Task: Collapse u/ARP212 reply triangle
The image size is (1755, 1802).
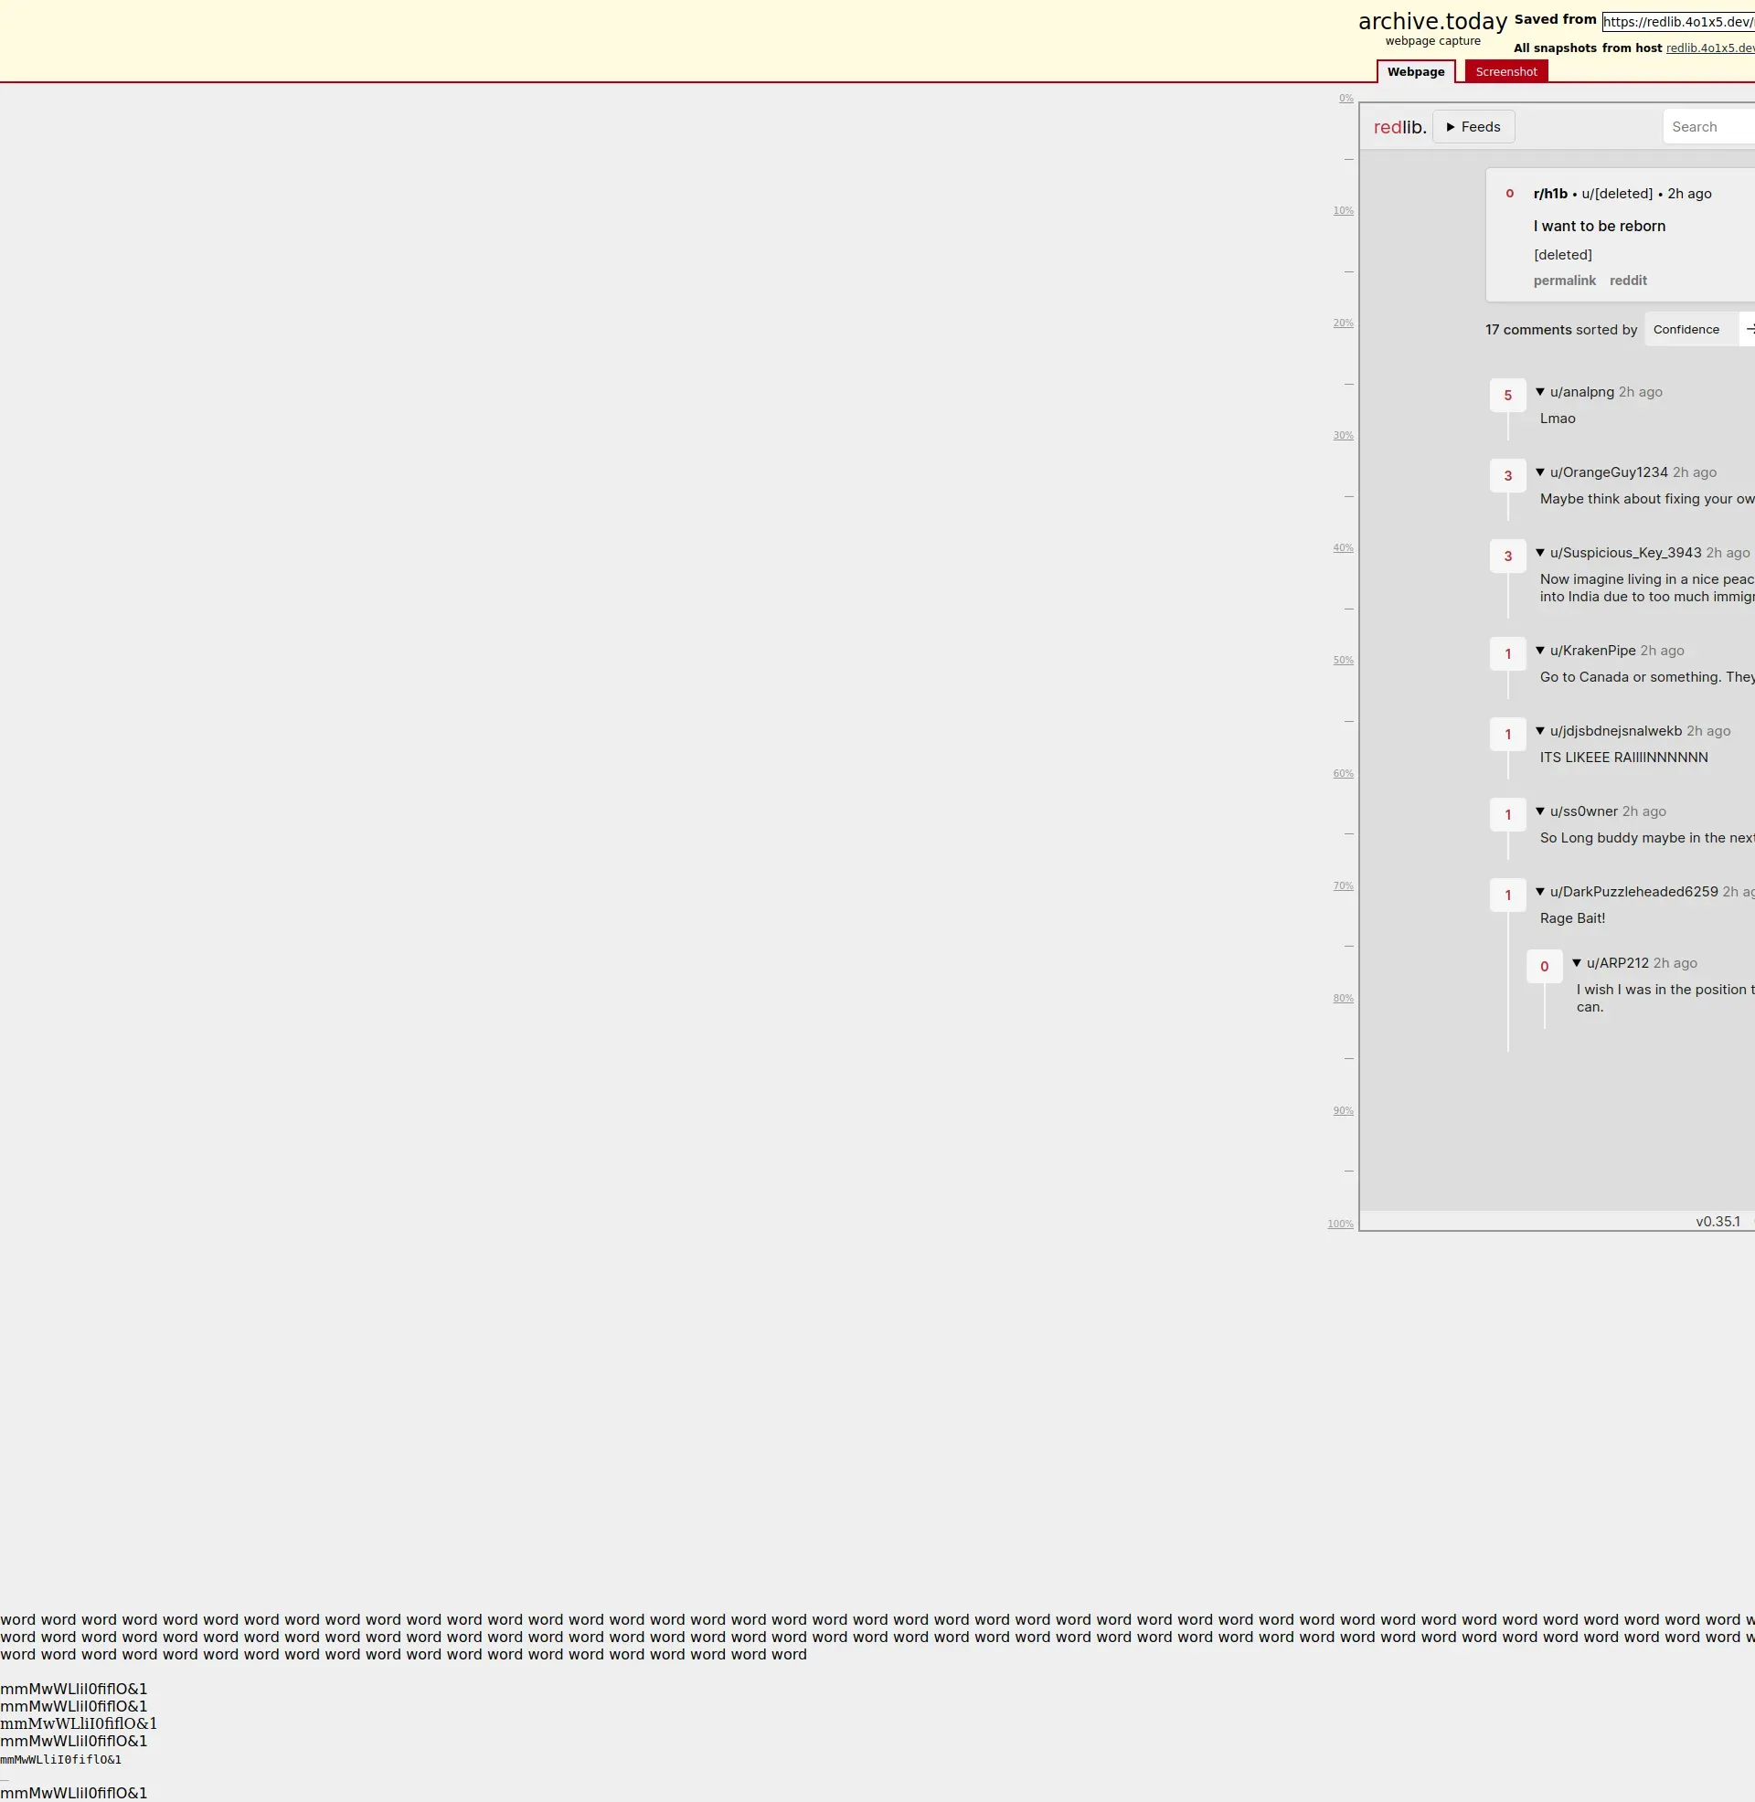Action: [1576, 964]
